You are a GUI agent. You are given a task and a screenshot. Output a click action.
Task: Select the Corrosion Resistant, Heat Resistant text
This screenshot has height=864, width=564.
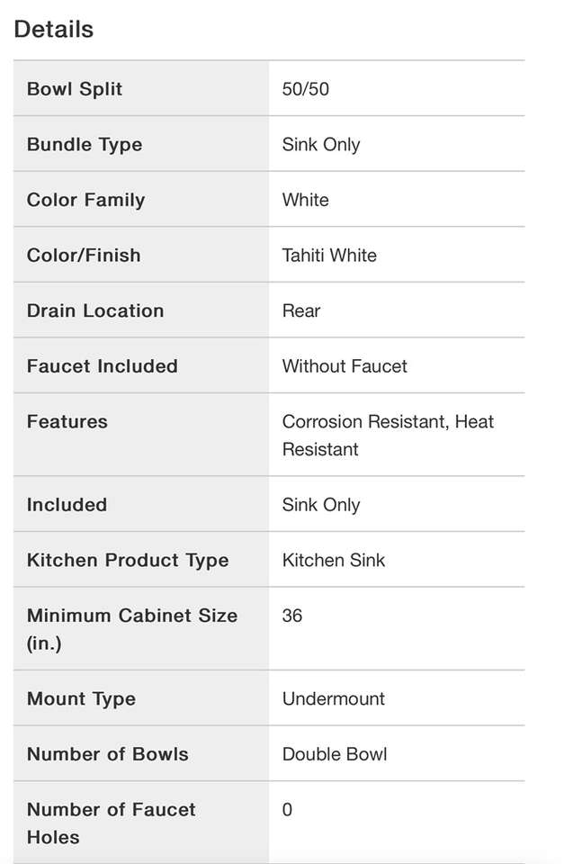click(388, 435)
